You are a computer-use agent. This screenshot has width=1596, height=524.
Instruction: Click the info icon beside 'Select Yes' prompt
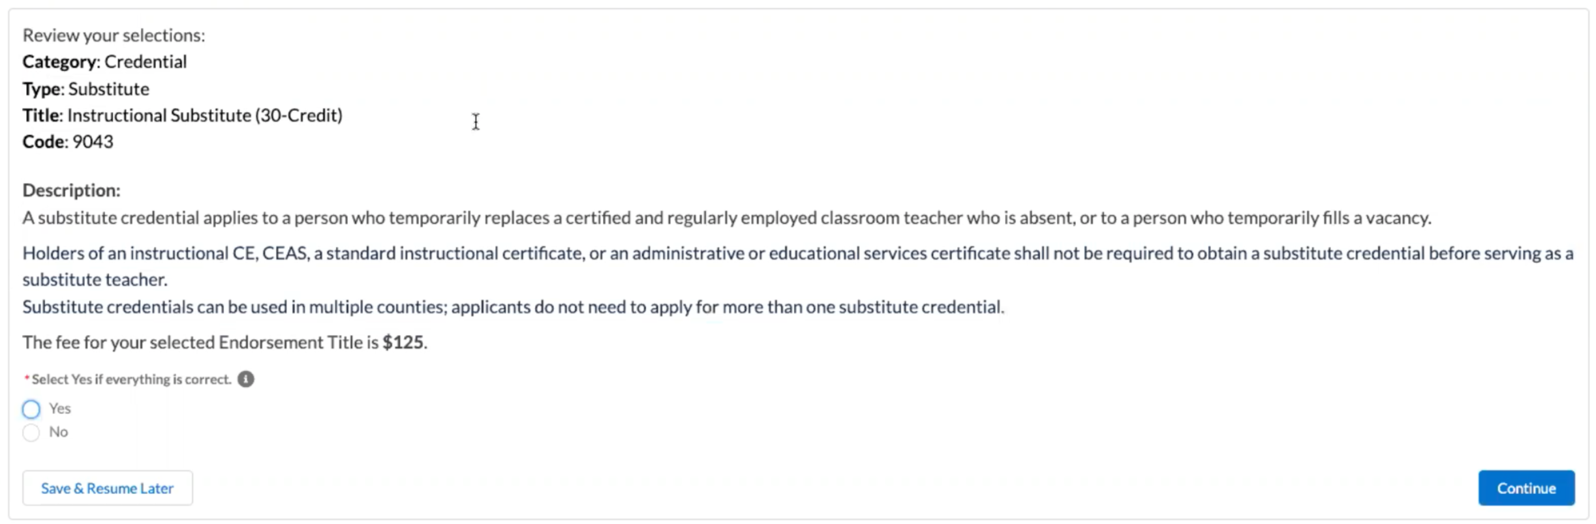pyautogui.click(x=245, y=379)
